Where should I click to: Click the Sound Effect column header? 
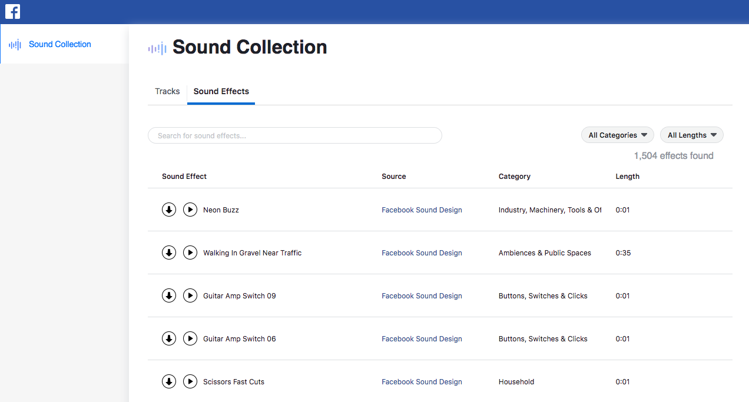coord(184,177)
